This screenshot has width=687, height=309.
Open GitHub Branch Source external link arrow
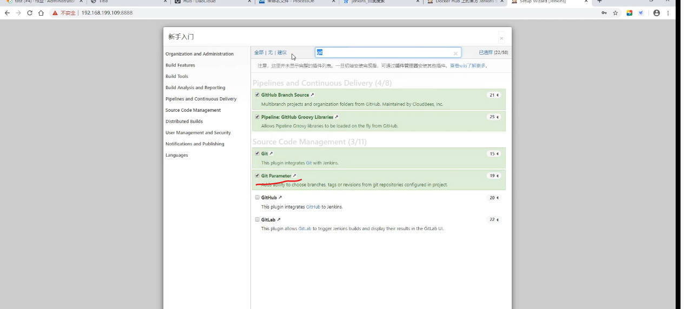312,95
